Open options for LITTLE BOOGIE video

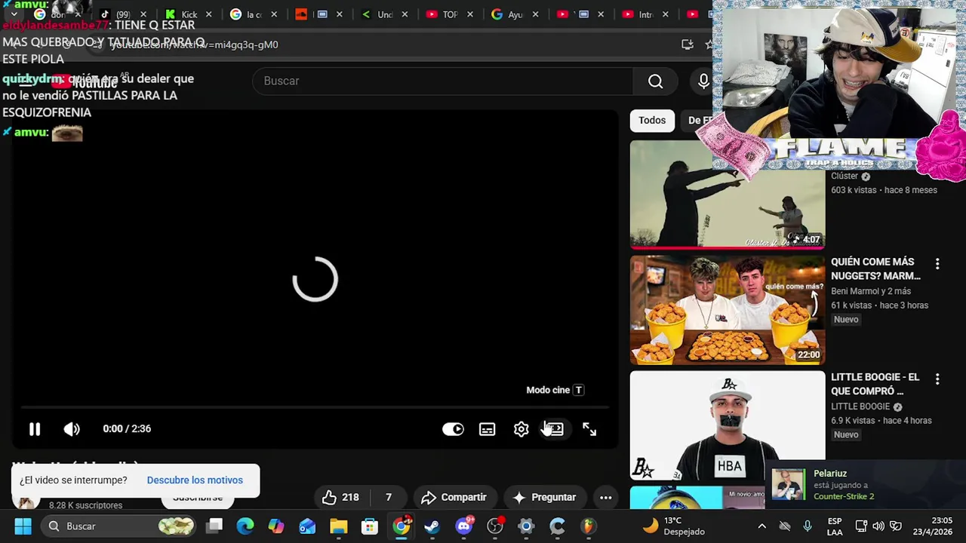pyautogui.click(x=937, y=379)
